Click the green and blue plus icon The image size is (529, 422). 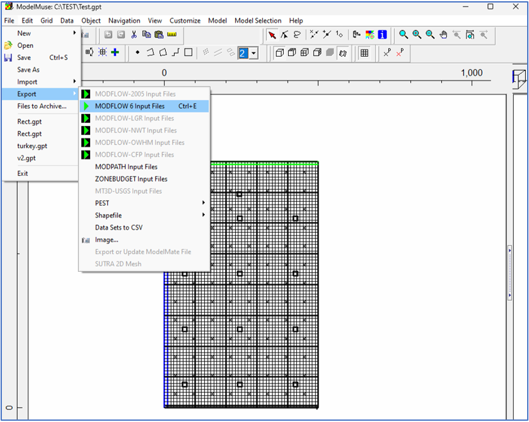115,52
